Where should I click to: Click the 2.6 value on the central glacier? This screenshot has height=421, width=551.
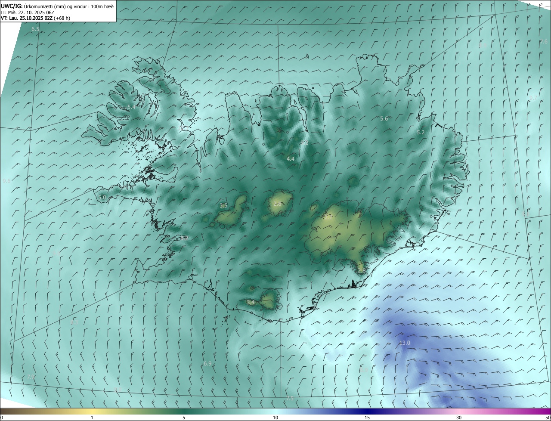(x=278, y=204)
